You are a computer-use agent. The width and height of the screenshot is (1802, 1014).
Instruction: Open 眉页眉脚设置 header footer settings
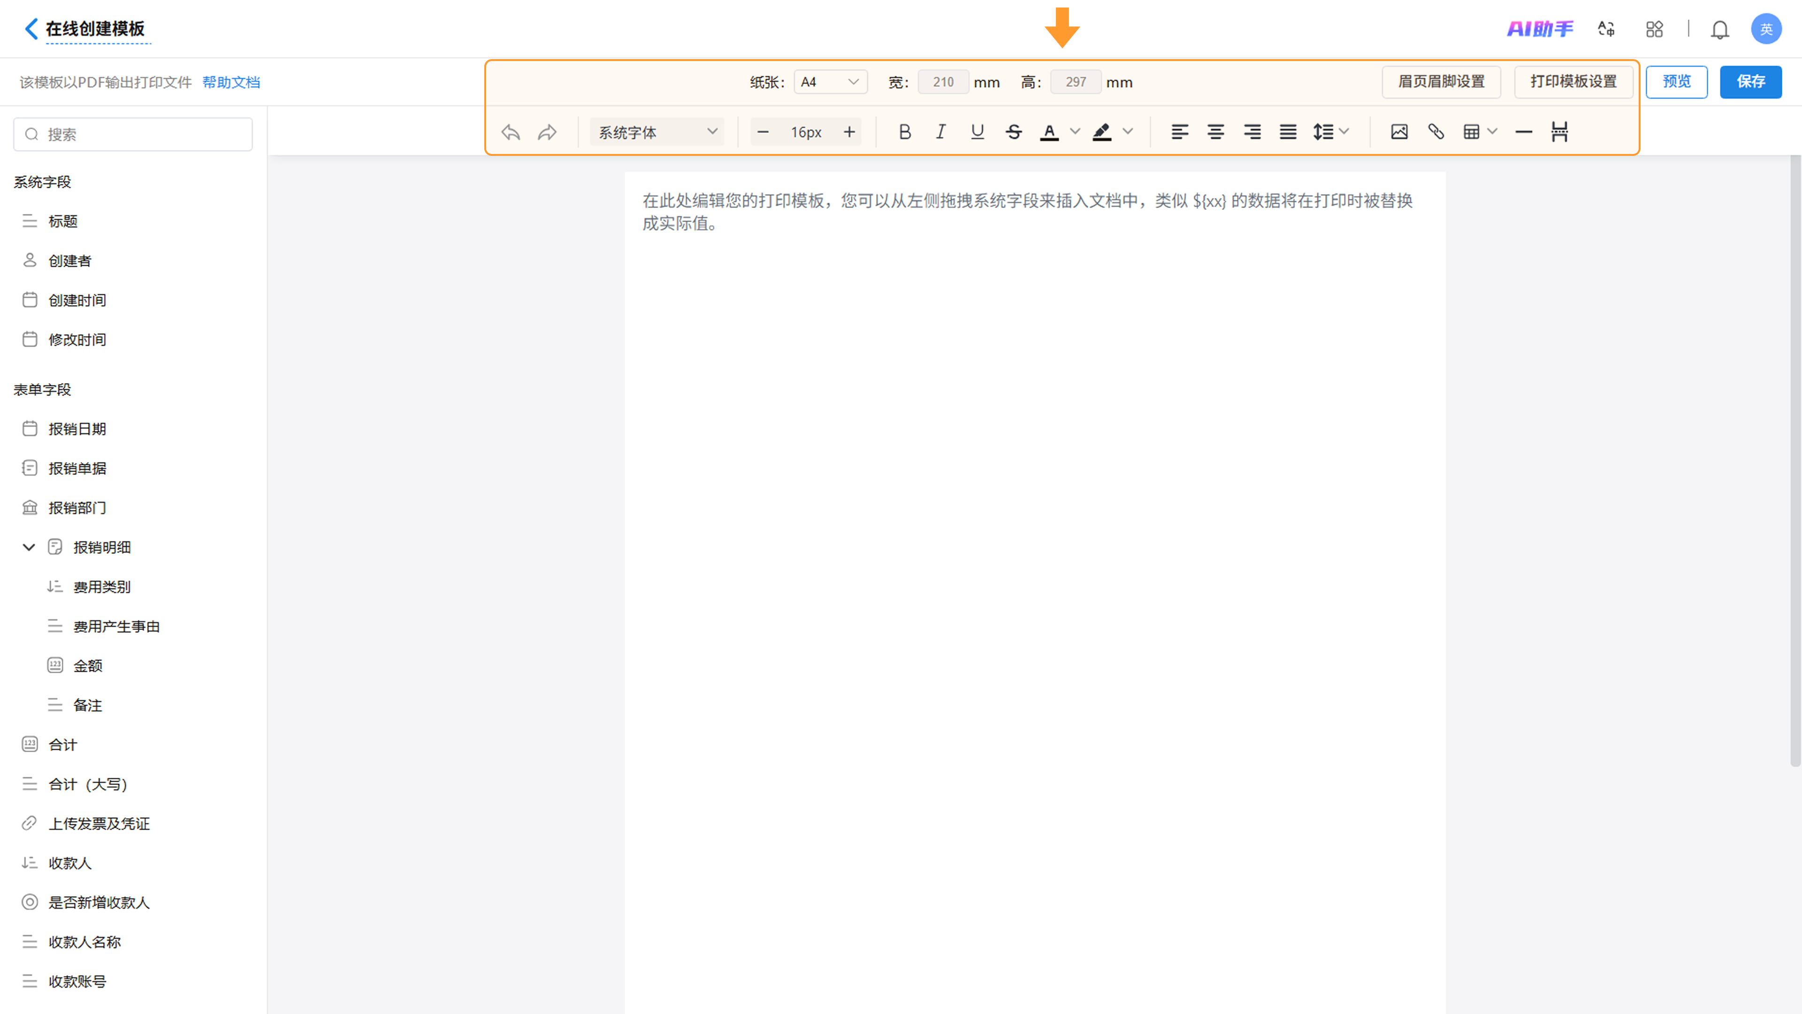click(x=1441, y=82)
